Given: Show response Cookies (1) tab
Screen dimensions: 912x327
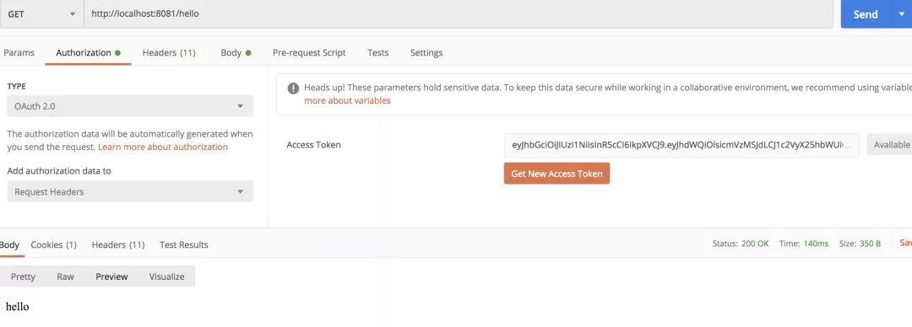Looking at the screenshot, I should [x=53, y=244].
